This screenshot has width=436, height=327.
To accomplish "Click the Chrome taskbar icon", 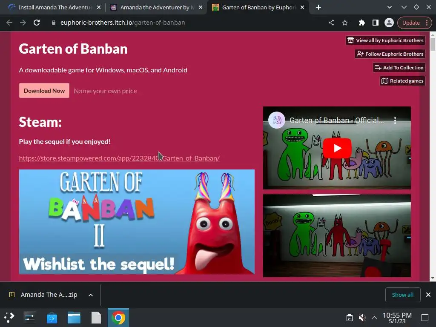I will click(x=118, y=318).
